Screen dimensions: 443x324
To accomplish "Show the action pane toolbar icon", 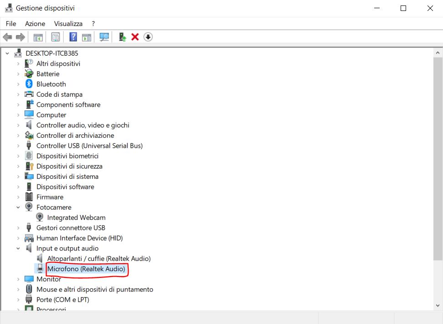I will click(87, 37).
